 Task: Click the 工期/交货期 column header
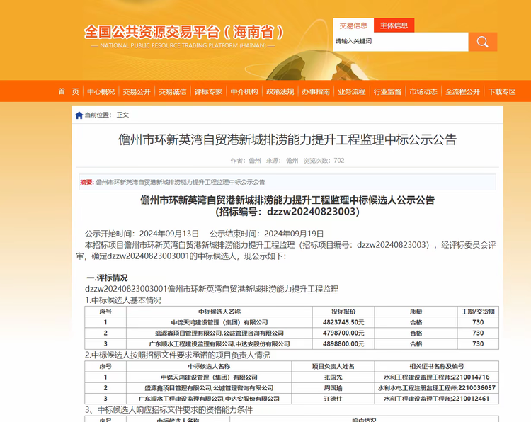[478, 312]
